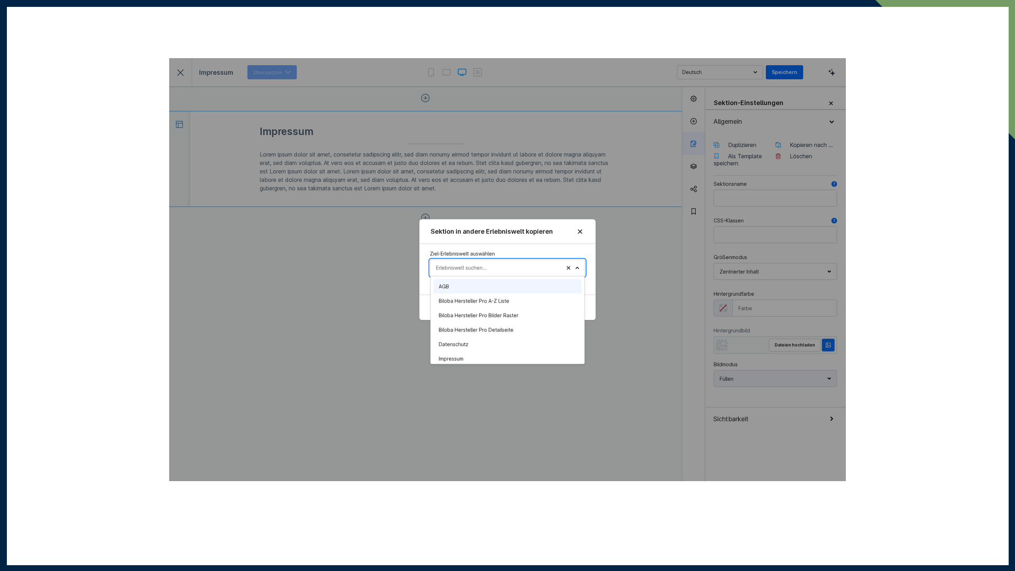Open the Übersetzen dropdown button
Screen dimensions: 1015x571
272,72
